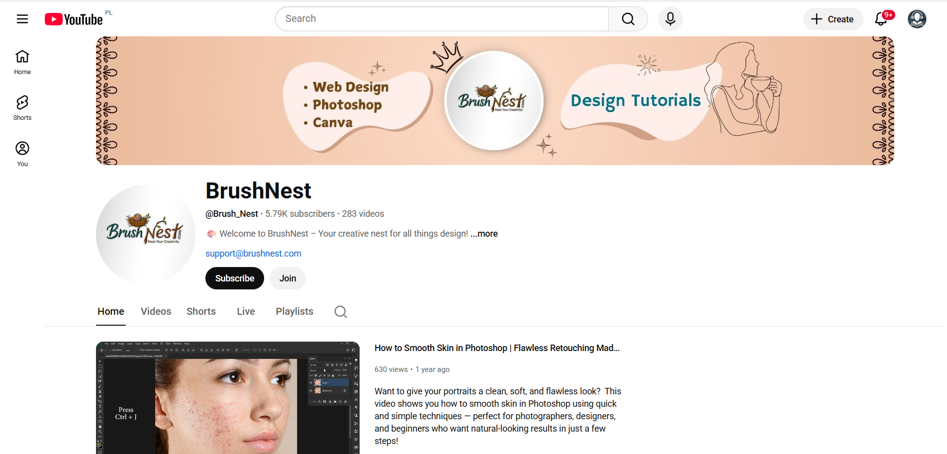
Task: Click the Create button
Action: tap(833, 19)
